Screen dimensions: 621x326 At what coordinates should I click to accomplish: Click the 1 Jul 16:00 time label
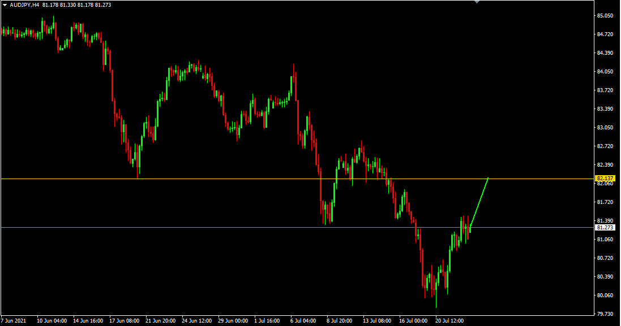tap(267, 321)
